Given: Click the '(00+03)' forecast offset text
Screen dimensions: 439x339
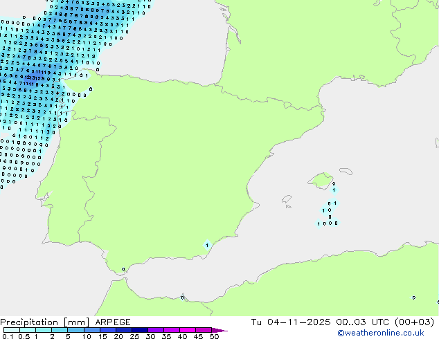Looking at the screenshot, I should click(x=414, y=322).
